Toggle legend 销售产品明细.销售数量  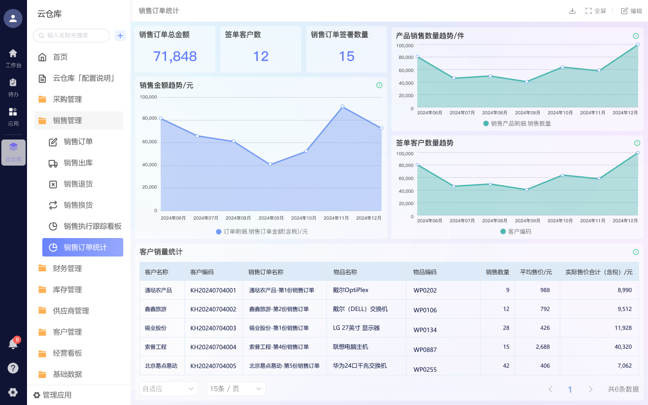[x=517, y=123]
